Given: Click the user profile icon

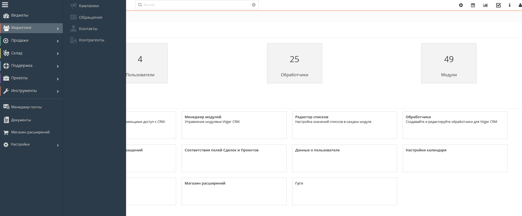Looking at the screenshot, I should (x=520, y=5).
